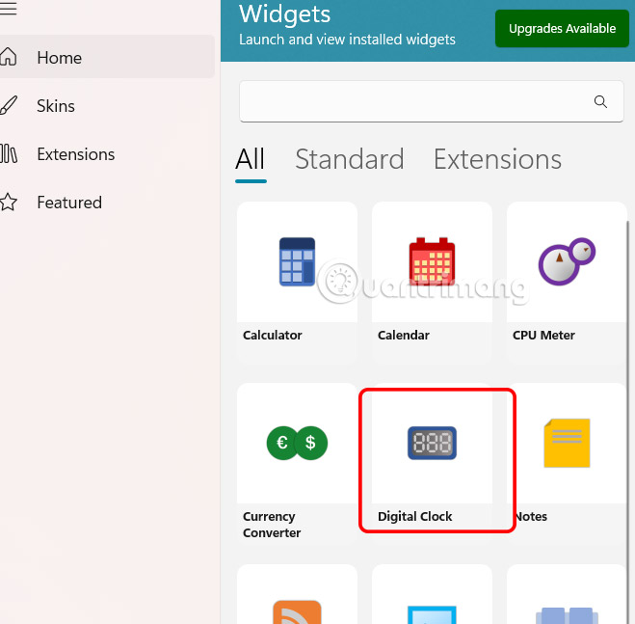Switch to the All tab

tap(251, 159)
